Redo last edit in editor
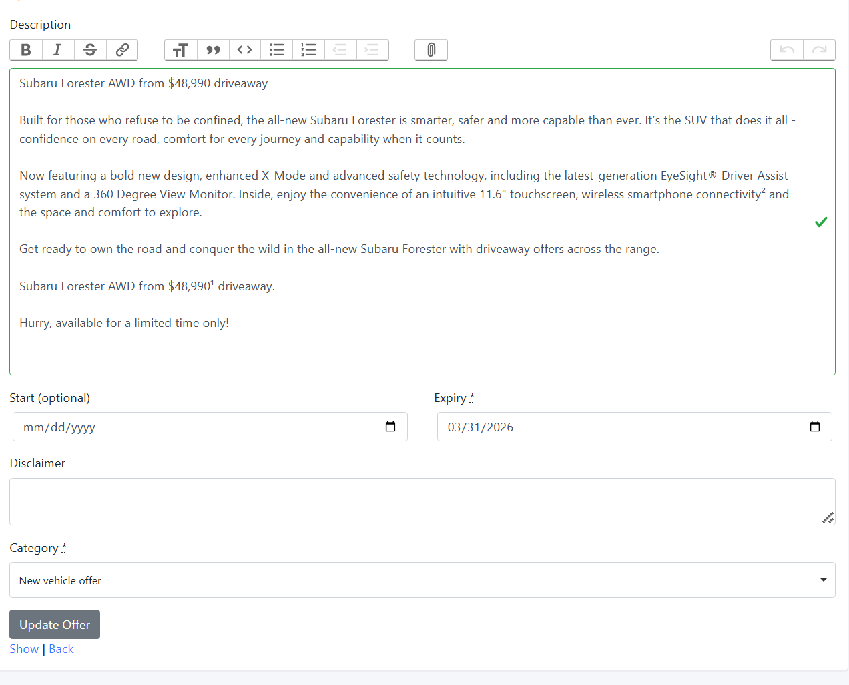The height and width of the screenshot is (685, 849). [x=819, y=50]
